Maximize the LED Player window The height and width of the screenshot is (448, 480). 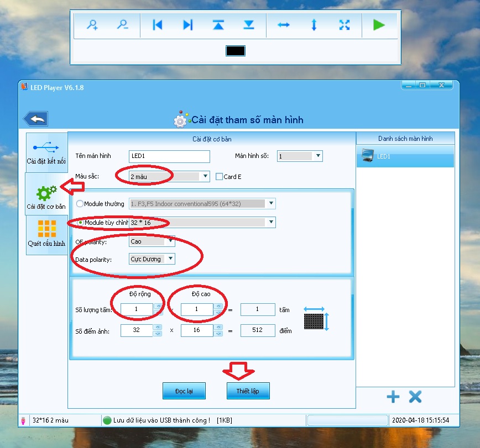tap(422, 85)
